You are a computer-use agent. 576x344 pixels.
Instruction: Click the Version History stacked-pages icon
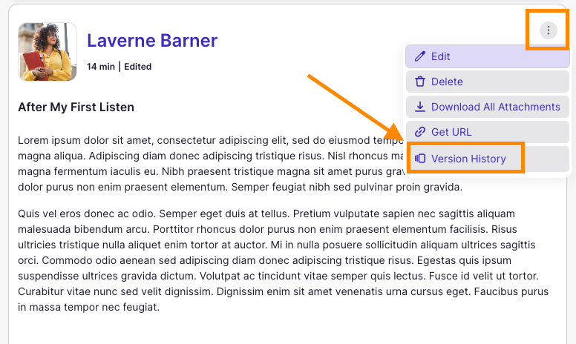click(420, 159)
